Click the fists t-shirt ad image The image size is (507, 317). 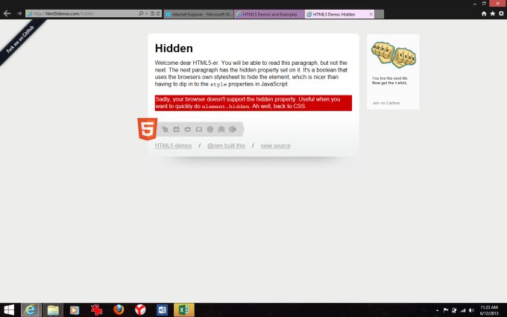(x=393, y=54)
